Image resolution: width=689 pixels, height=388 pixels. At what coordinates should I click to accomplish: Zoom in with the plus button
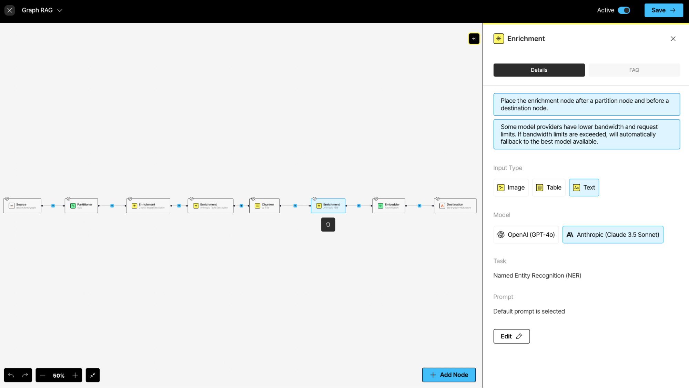click(x=75, y=375)
